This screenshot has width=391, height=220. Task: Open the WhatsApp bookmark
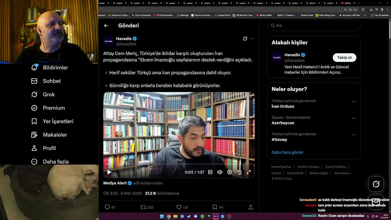[x=183, y=15]
